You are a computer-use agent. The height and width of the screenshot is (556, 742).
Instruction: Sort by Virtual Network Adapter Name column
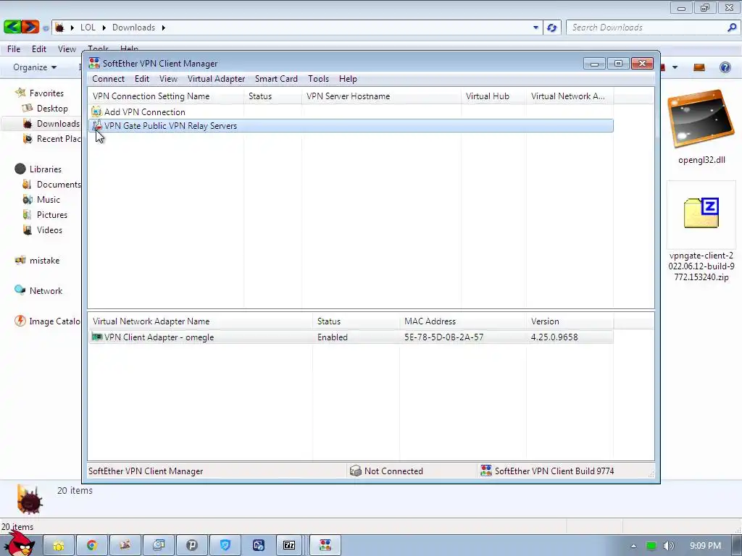pyautogui.click(x=200, y=321)
